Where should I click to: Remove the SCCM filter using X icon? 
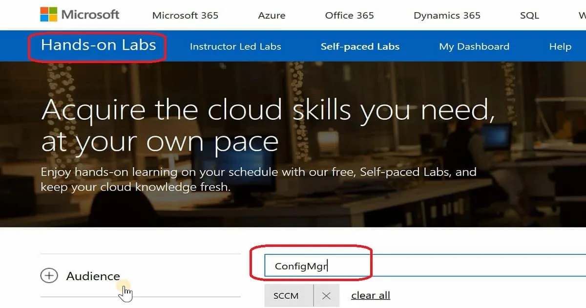click(326, 296)
